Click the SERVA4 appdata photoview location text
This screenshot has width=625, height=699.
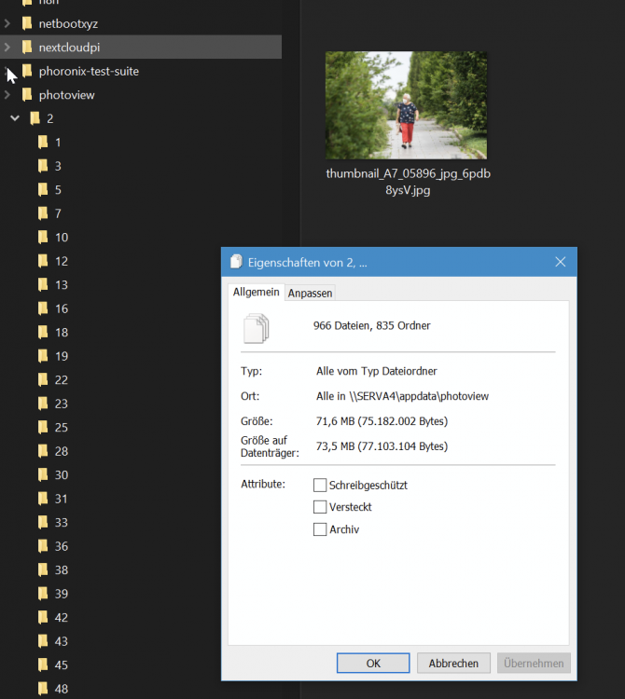(x=402, y=396)
